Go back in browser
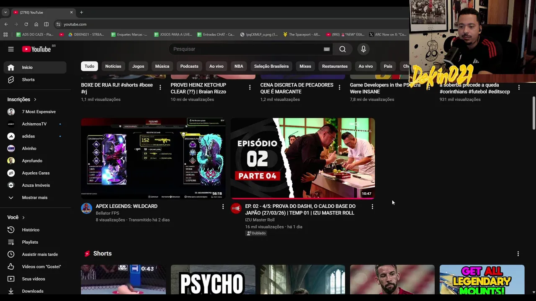 (x=6, y=24)
